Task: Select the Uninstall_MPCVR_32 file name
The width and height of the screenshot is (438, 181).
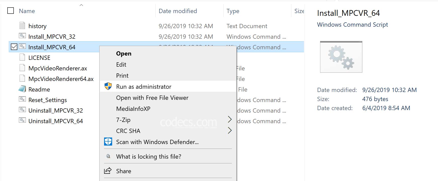Action: point(56,111)
